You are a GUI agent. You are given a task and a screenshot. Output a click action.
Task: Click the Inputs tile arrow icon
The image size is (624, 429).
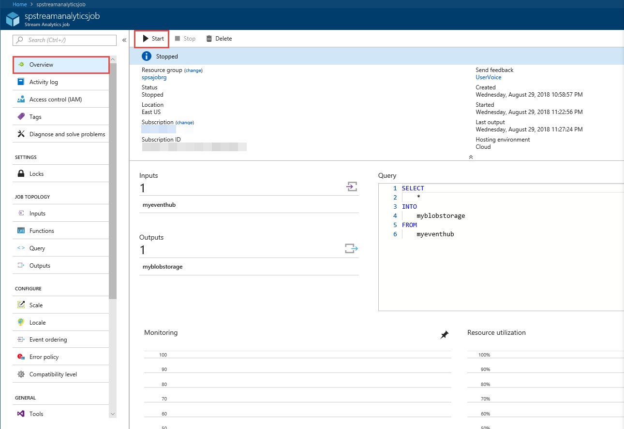click(352, 186)
